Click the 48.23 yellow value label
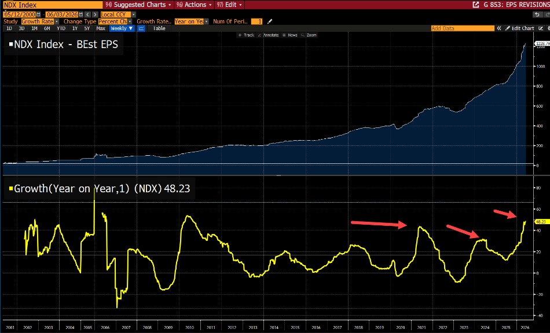 (x=541, y=222)
